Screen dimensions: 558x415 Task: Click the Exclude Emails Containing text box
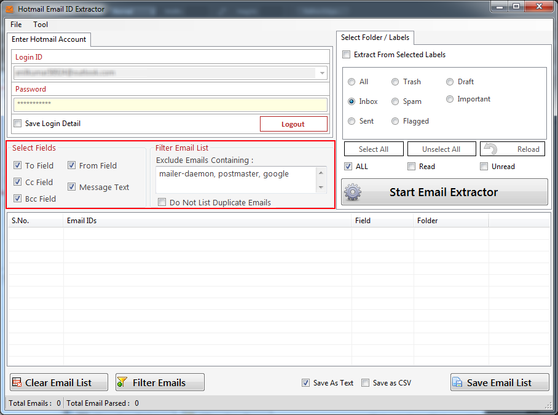coord(236,180)
